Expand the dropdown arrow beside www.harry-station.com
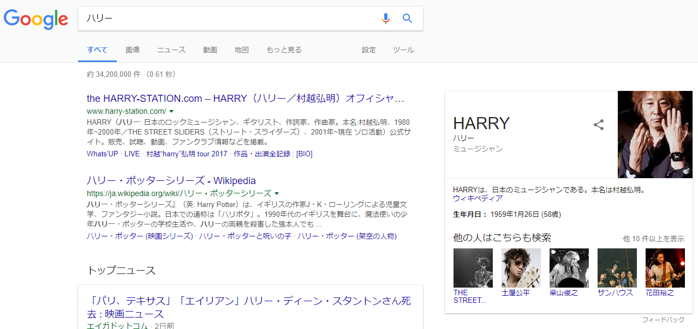This screenshot has height=329, width=698. click(171, 111)
